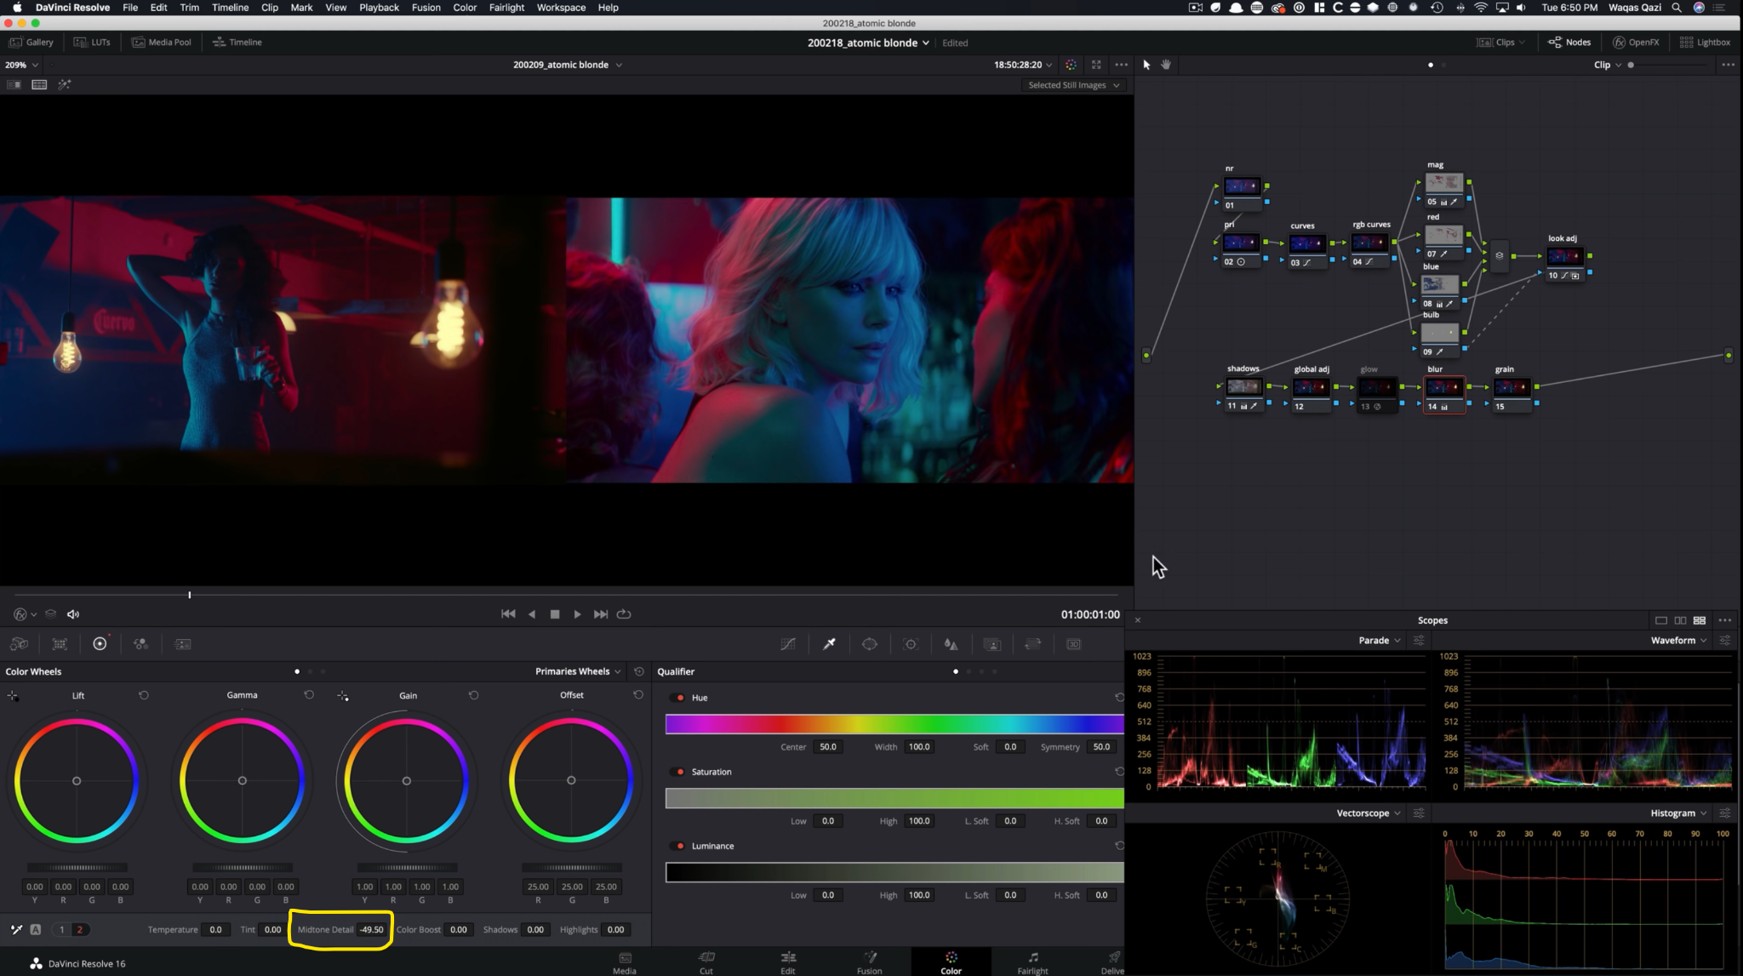Open the Playback menu
This screenshot has width=1743, height=976.
[x=379, y=8]
